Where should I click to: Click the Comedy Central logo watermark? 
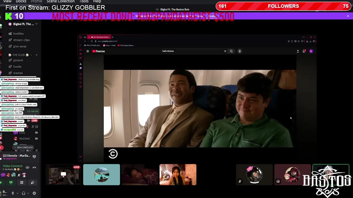click(113, 154)
